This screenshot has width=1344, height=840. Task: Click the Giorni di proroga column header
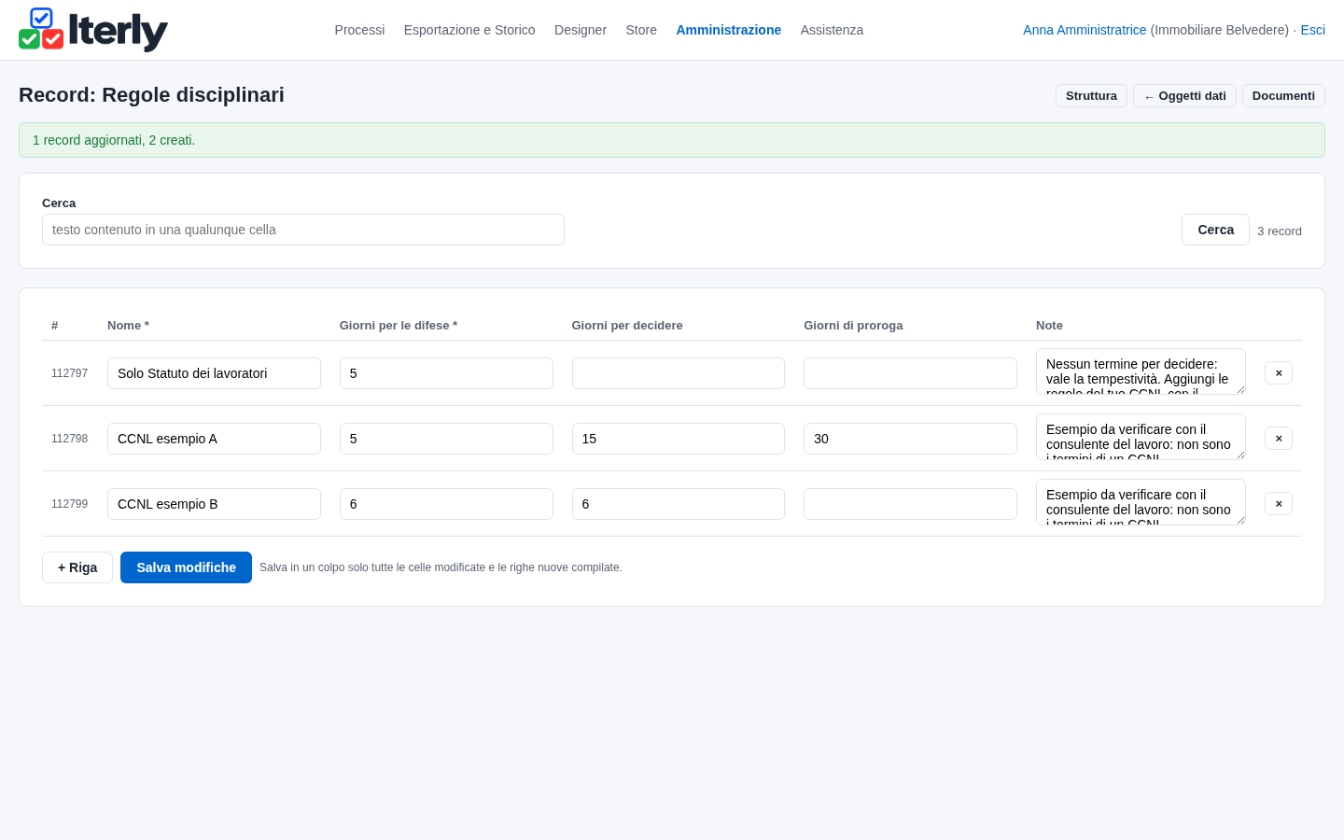(853, 326)
